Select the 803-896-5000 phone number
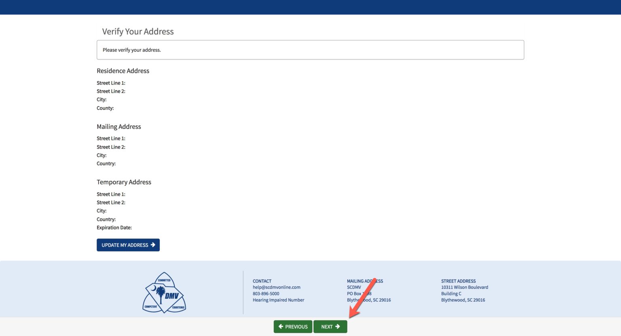The width and height of the screenshot is (621, 336). [266, 294]
